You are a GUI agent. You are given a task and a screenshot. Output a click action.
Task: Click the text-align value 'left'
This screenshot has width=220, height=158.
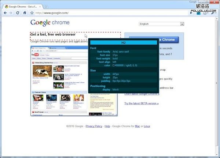click(114, 62)
